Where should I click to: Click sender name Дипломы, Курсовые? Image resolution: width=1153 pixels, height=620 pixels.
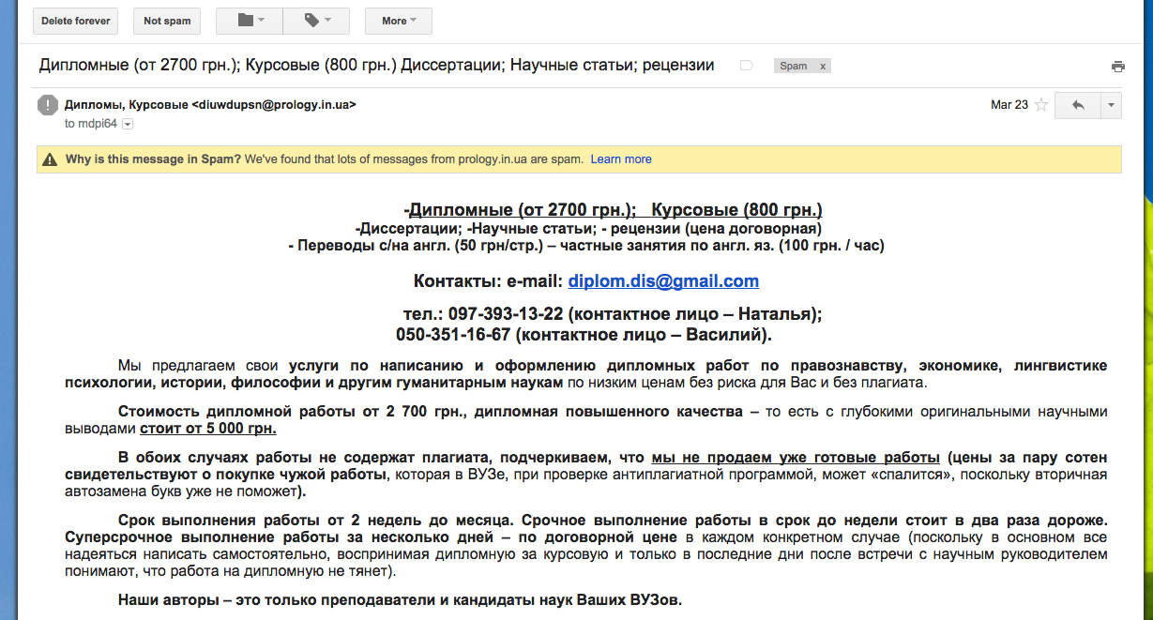tap(126, 105)
